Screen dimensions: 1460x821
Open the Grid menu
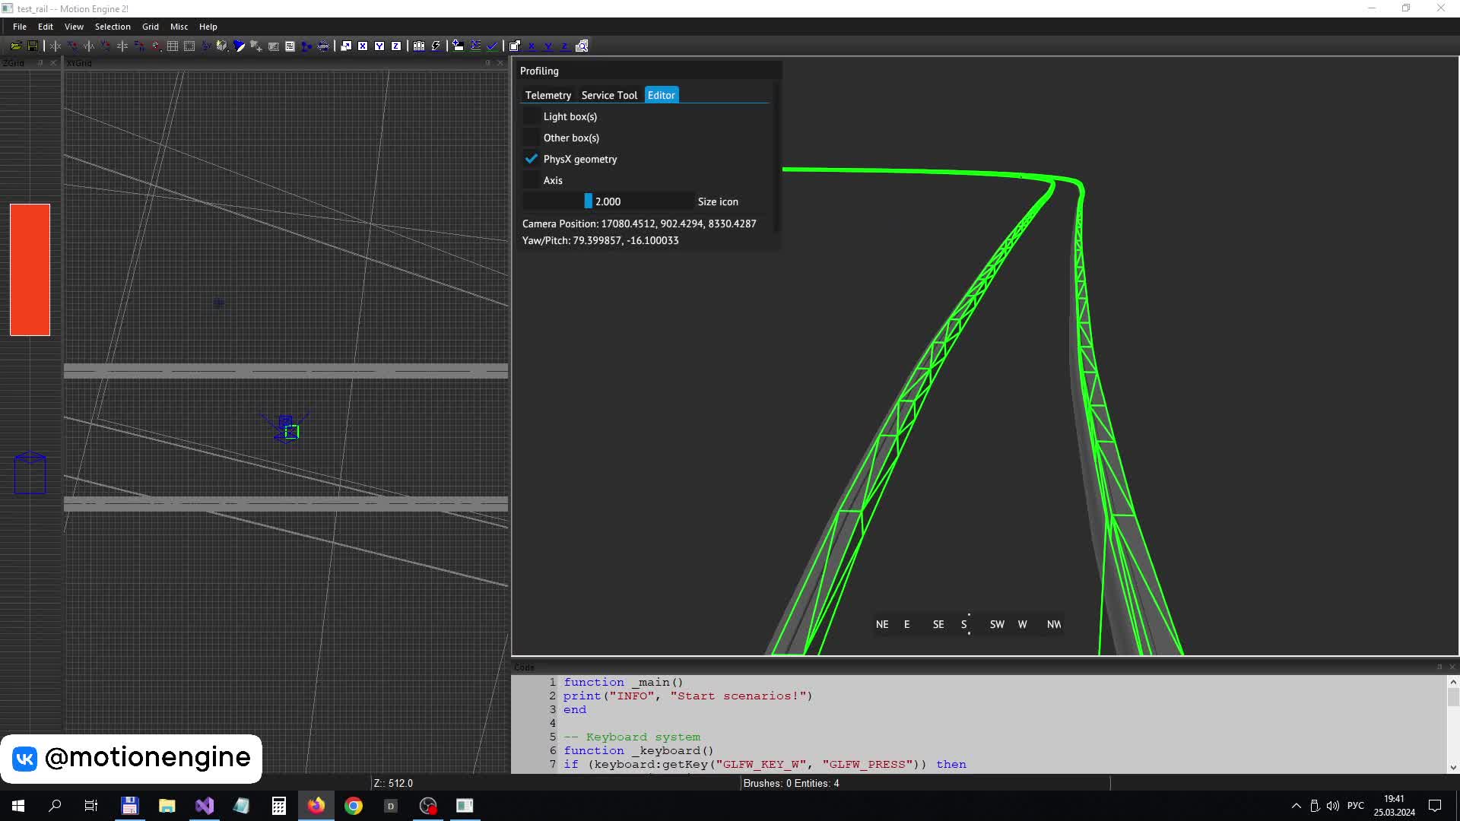tap(150, 27)
